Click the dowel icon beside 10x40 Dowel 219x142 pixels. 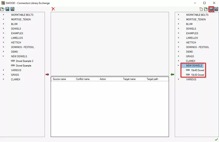point(188,70)
